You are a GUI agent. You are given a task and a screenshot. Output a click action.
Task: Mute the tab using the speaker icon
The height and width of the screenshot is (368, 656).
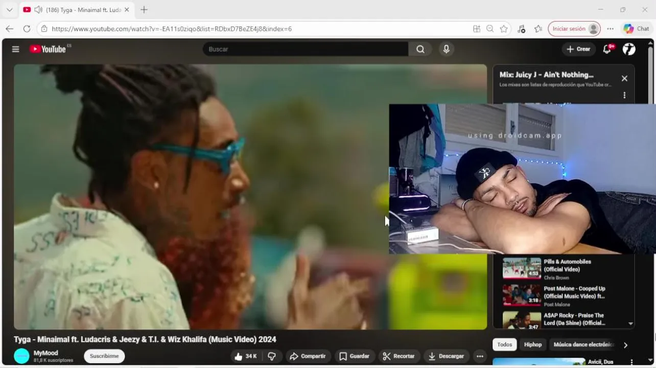pos(37,10)
